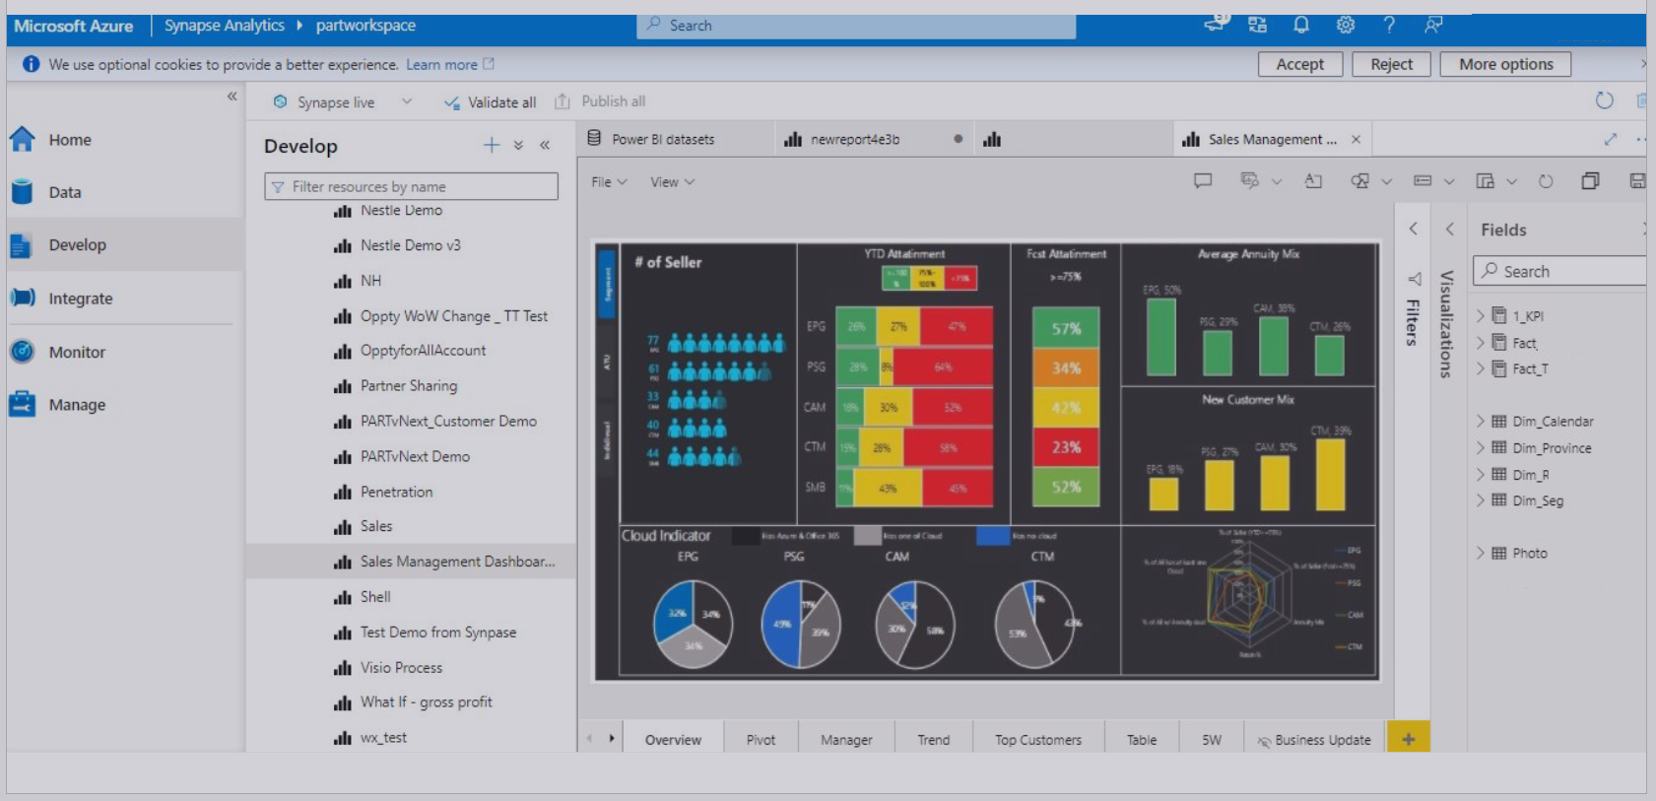1656x801 pixels.
Task: Click the Filter resources by name field
Action: tap(411, 186)
